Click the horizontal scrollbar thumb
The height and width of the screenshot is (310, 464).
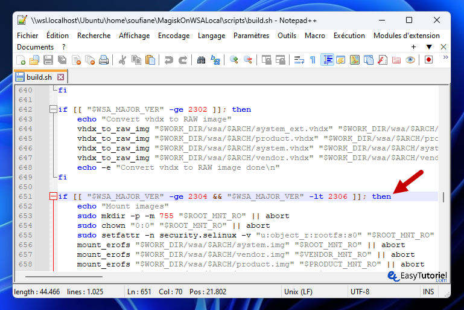[x=64, y=277]
